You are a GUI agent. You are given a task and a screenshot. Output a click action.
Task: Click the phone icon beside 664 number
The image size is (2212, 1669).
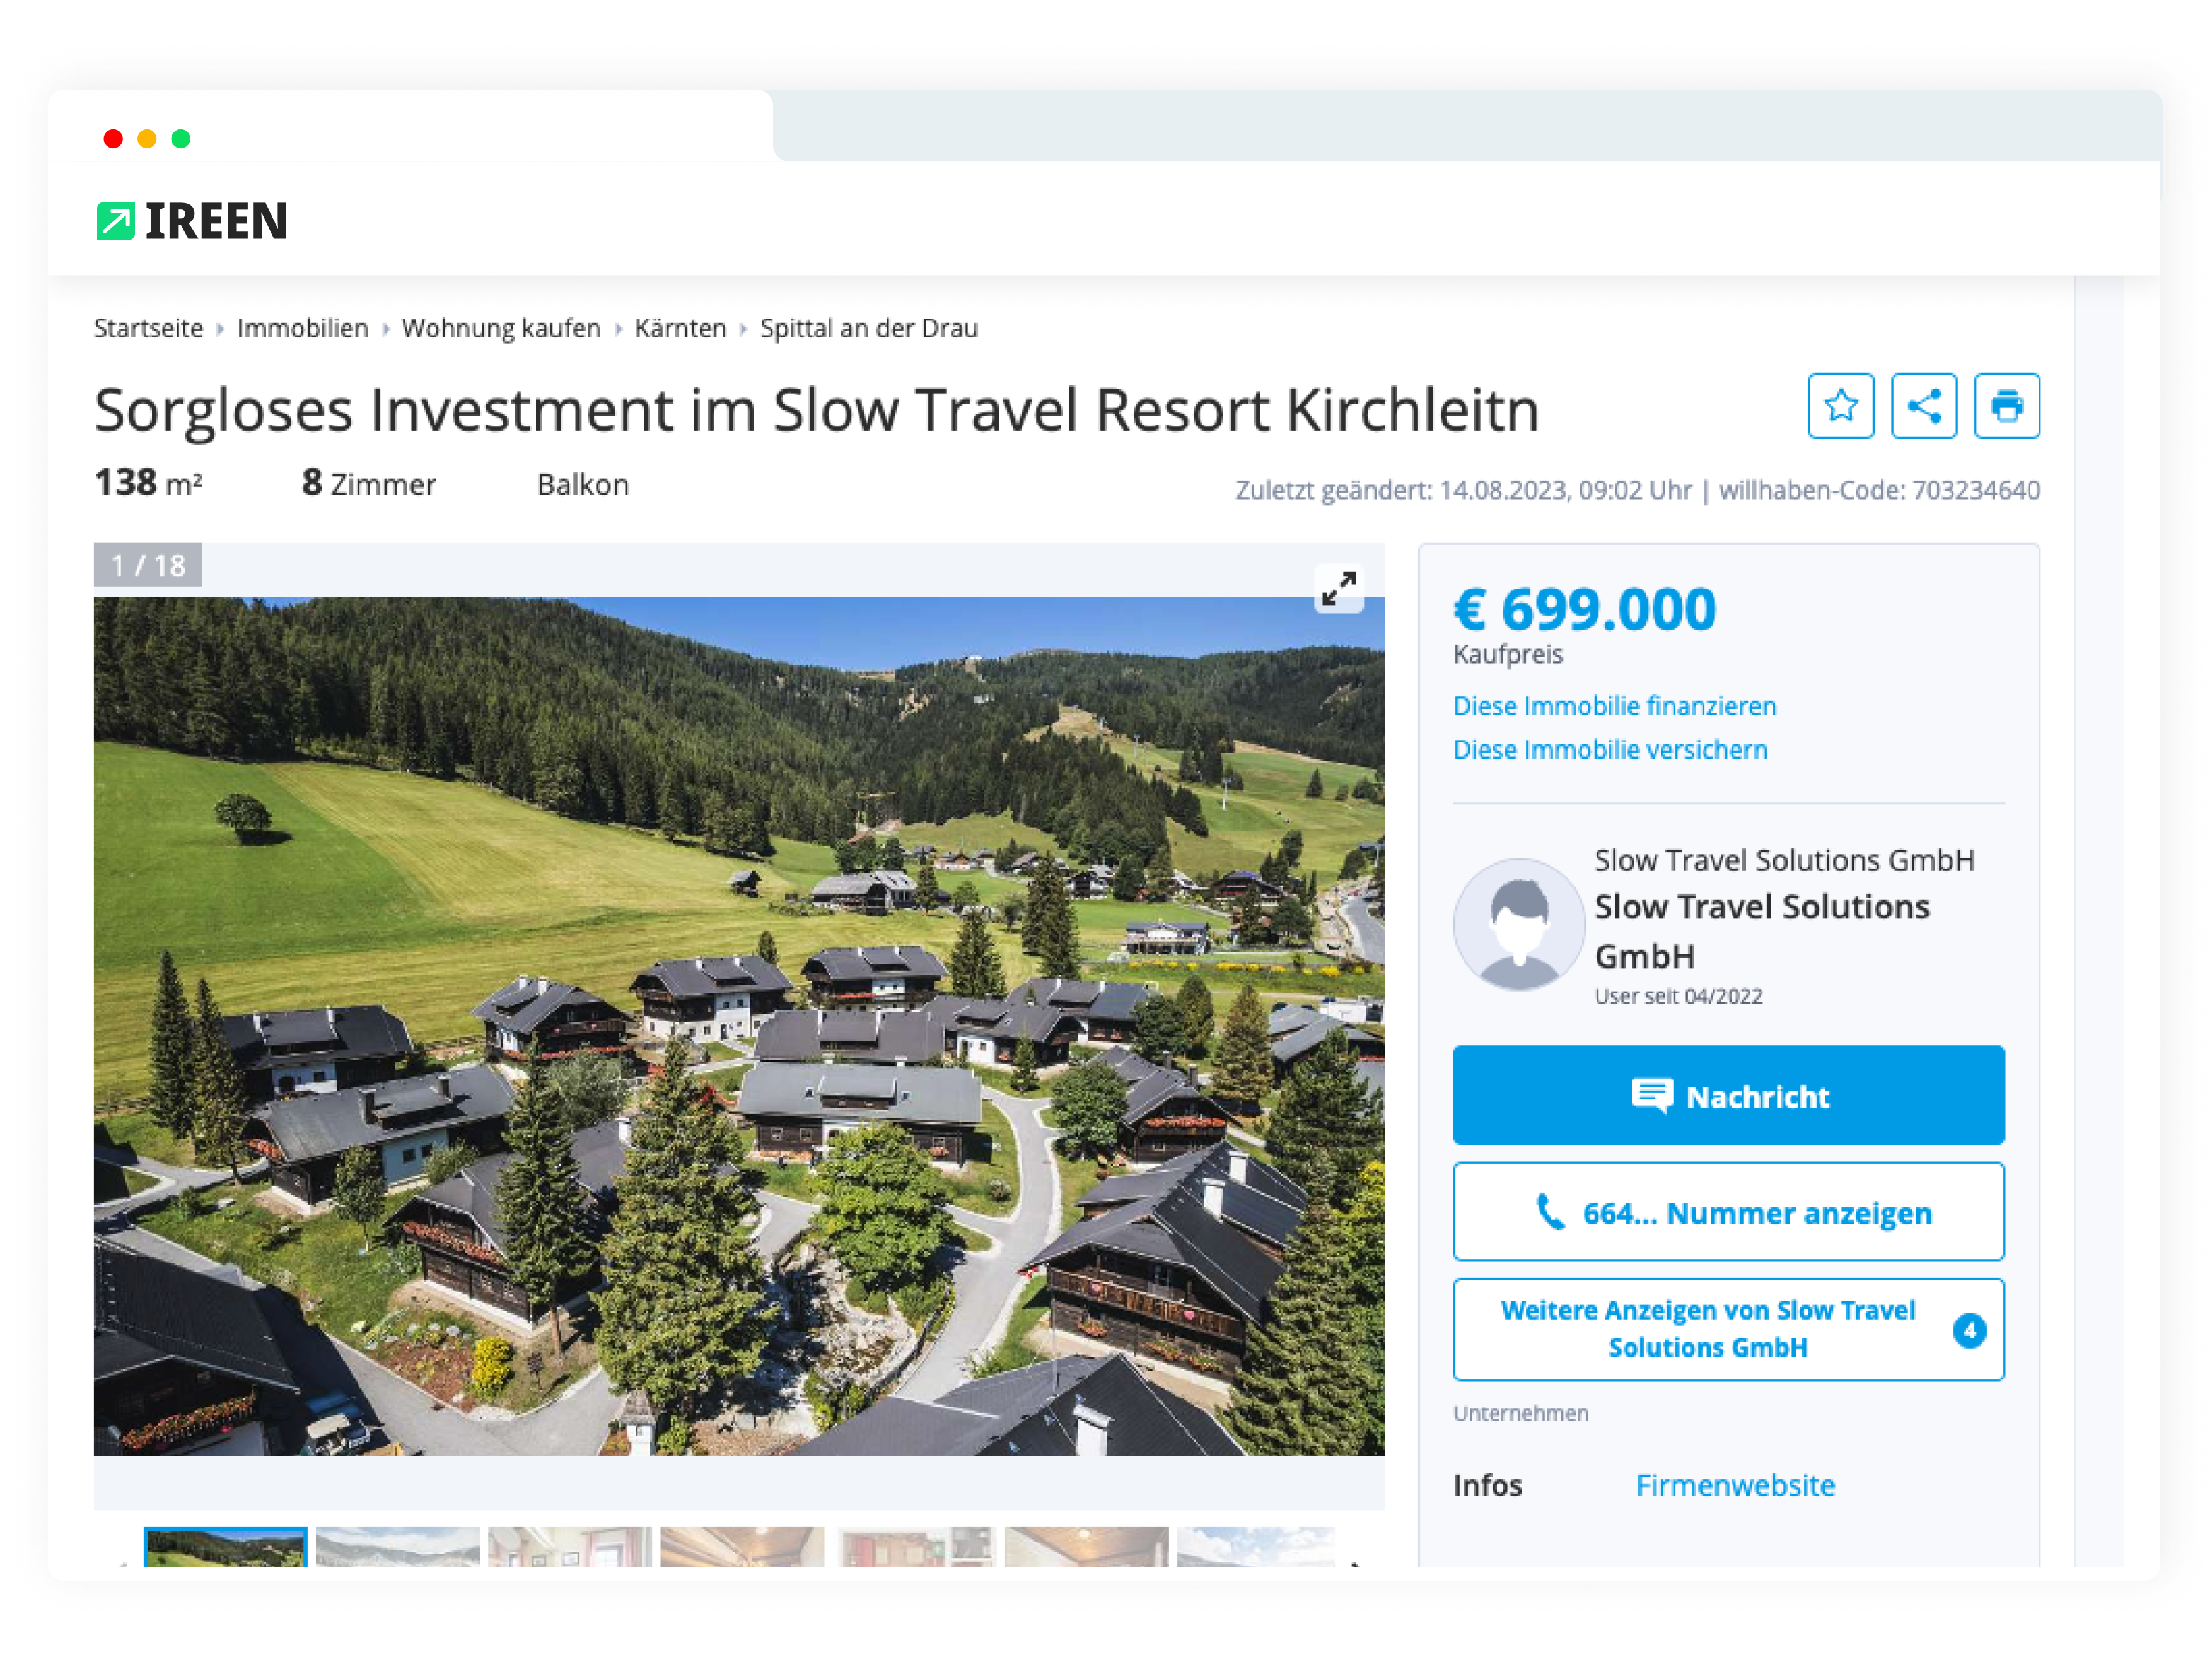pos(1549,1212)
